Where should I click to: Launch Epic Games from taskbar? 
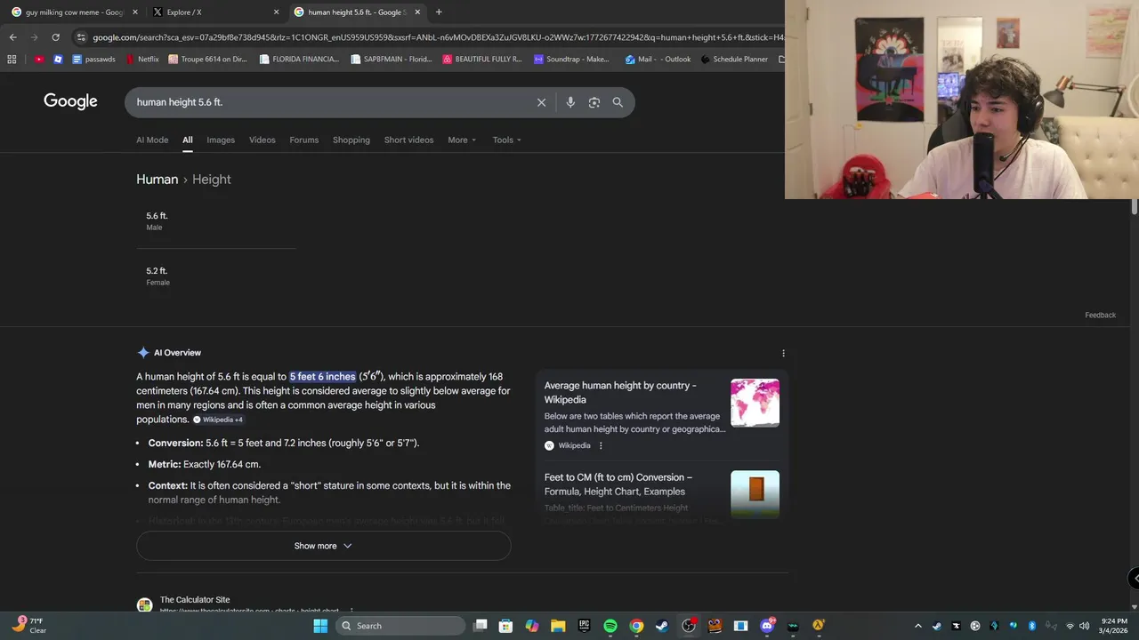click(584, 626)
